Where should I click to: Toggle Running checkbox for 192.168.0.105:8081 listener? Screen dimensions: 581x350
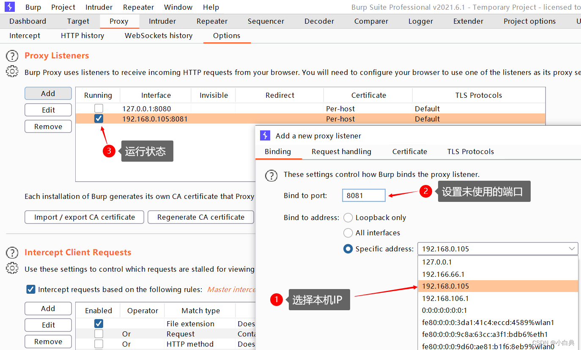pyautogui.click(x=99, y=119)
